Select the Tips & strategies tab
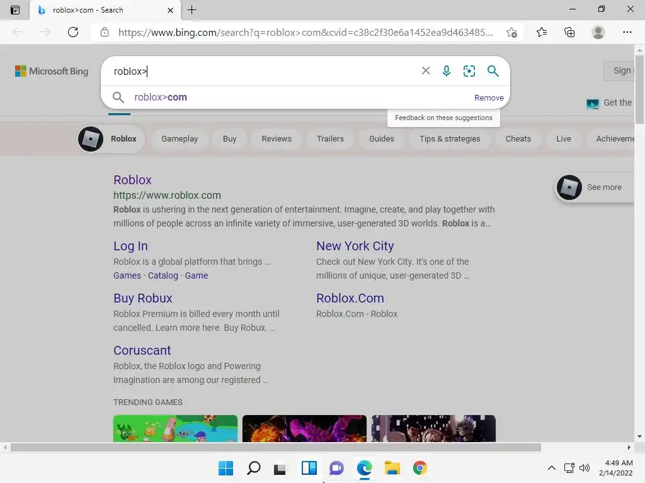Image resolution: width=645 pixels, height=483 pixels. 450,139
